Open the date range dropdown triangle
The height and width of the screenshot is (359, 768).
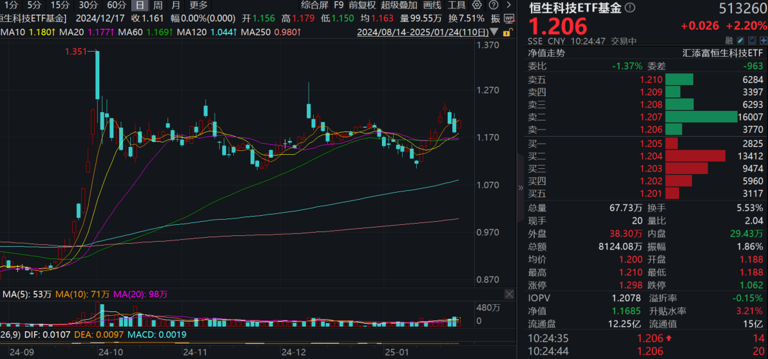click(x=495, y=32)
